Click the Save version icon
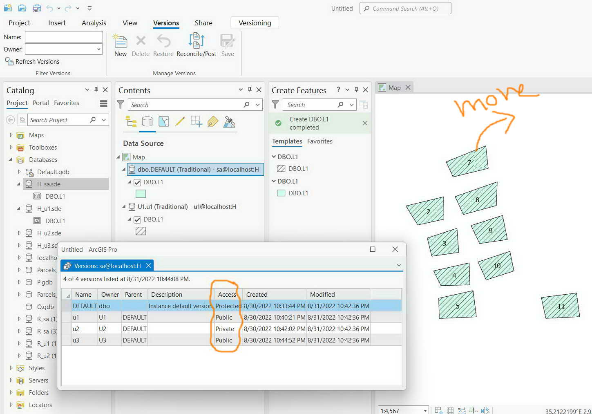The height and width of the screenshot is (414, 592). click(227, 41)
